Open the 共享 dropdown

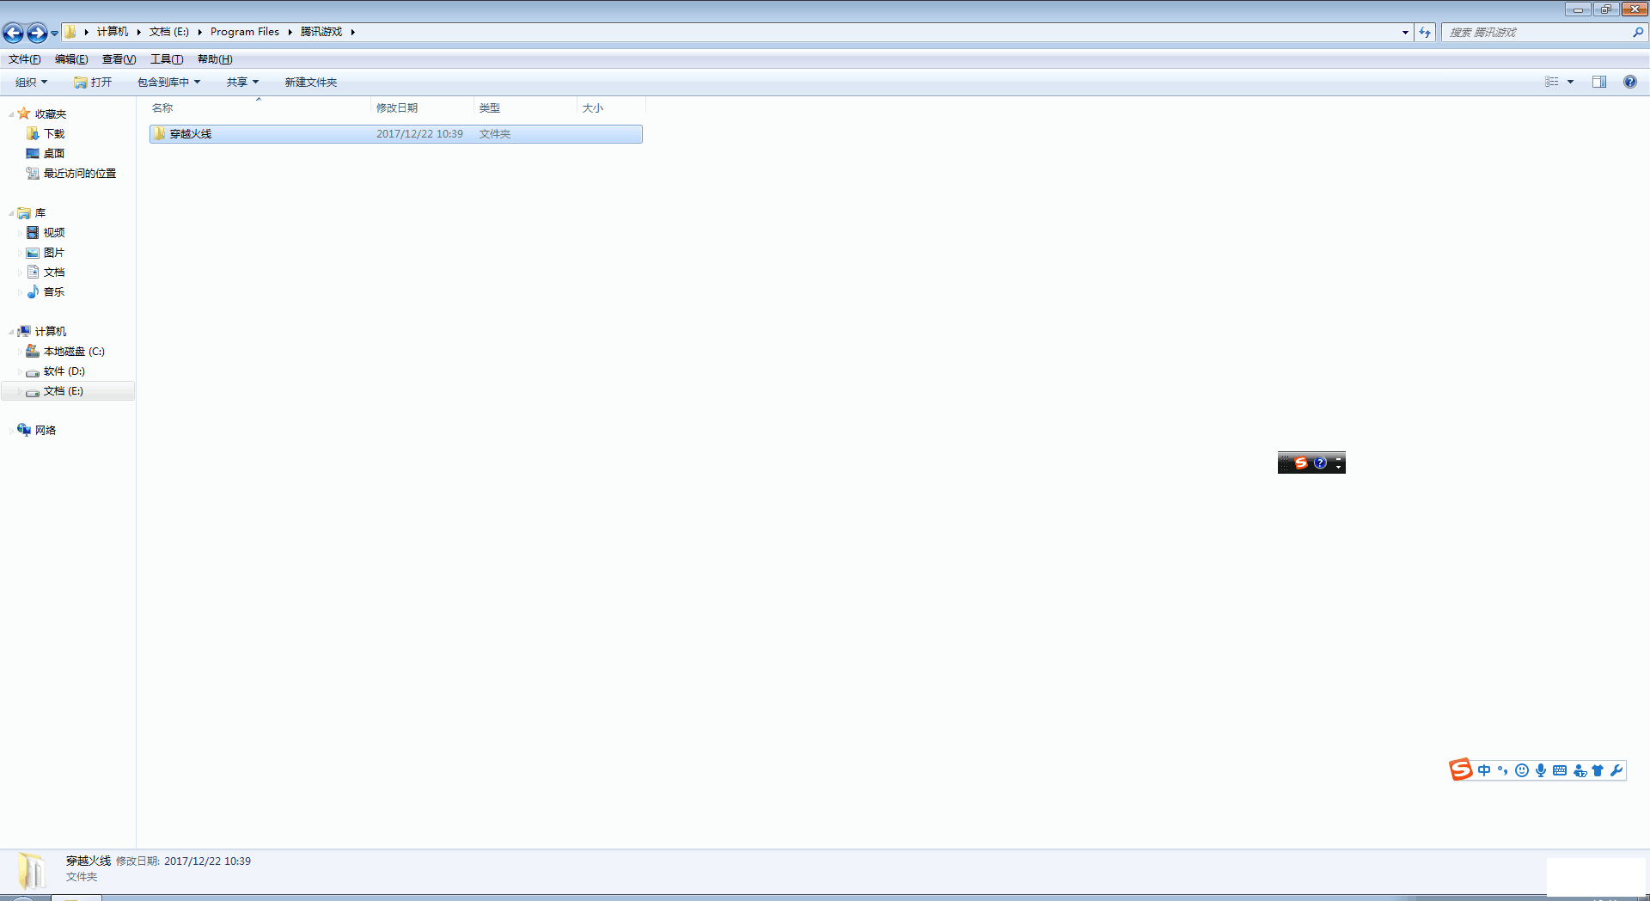tap(242, 83)
